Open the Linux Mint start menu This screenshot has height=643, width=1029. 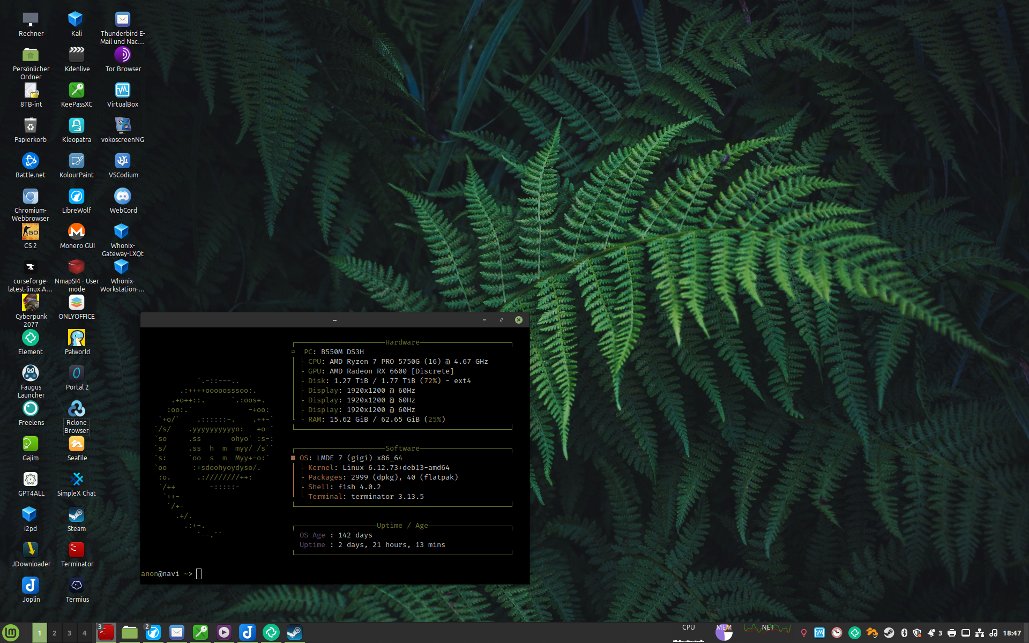(11, 633)
